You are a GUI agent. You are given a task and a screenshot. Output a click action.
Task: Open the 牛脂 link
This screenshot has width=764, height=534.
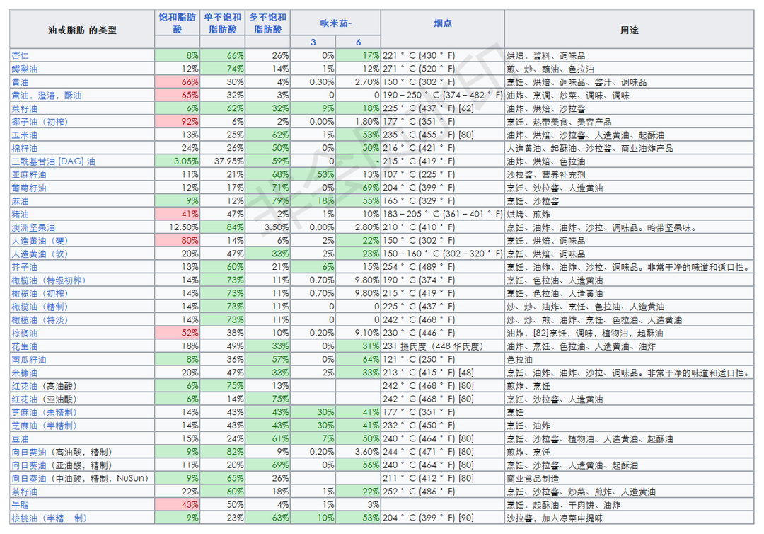click(x=20, y=505)
